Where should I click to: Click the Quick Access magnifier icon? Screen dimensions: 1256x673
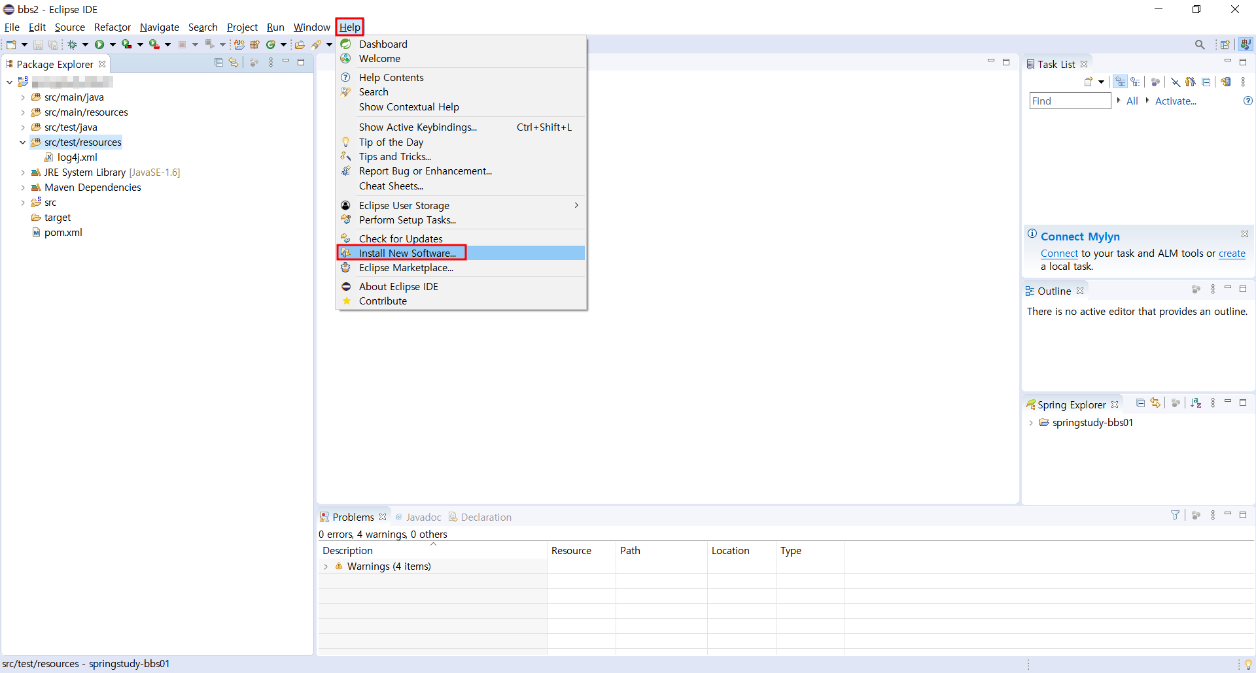1200,44
